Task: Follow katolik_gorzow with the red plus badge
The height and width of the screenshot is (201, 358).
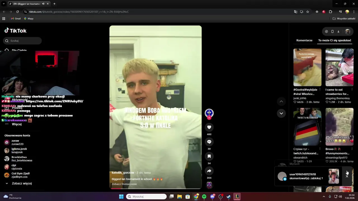Action: coord(209,118)
